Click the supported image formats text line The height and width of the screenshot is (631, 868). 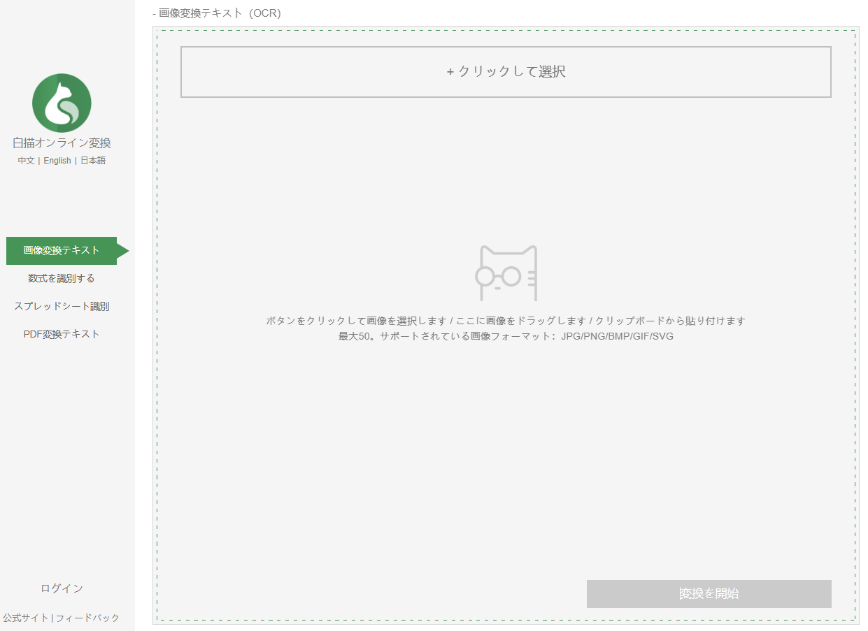pyautogui.click(x=506, y=336)
